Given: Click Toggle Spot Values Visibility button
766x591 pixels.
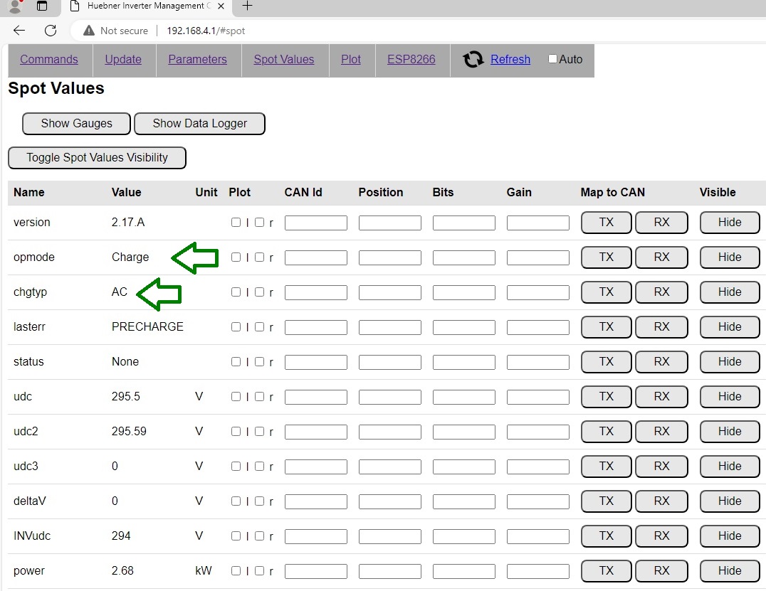Looking at the screenshot, I should (97, 158).
